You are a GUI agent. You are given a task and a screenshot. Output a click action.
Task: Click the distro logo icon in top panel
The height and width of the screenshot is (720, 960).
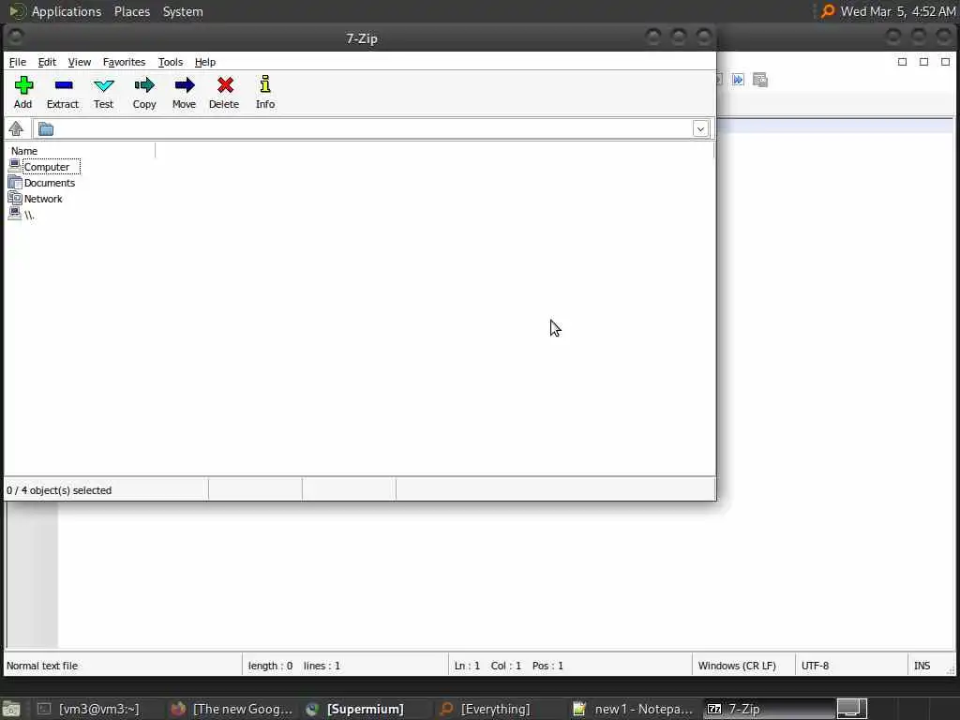point(18,11)
